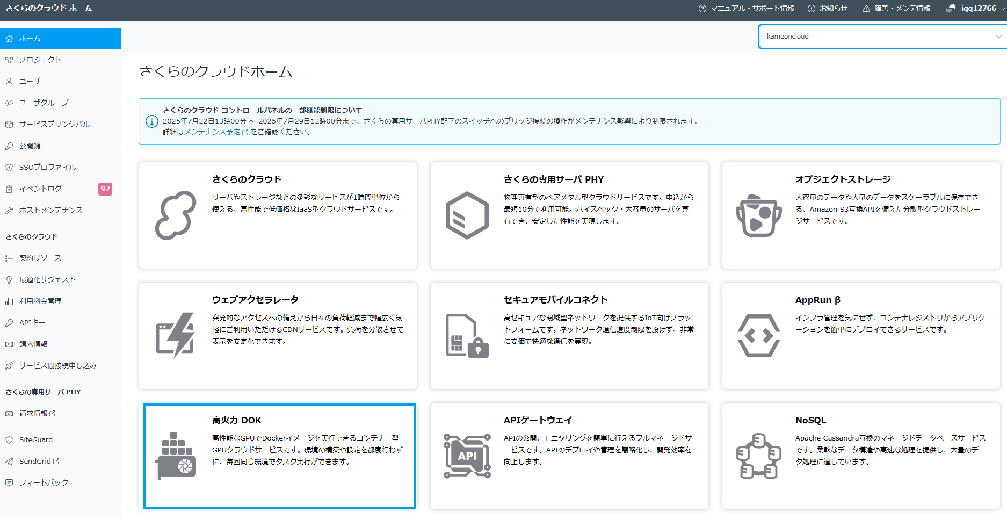
Task: Click the セキュアモバイルコネクト card title
Action: click(556, 300)
